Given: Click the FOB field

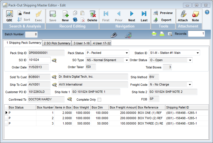Looking at the screenshot, I should coord(154,99).
